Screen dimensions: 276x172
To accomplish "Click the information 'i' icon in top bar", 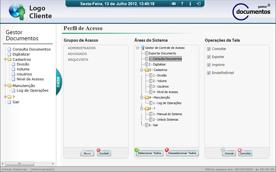I will pos(190,4).
